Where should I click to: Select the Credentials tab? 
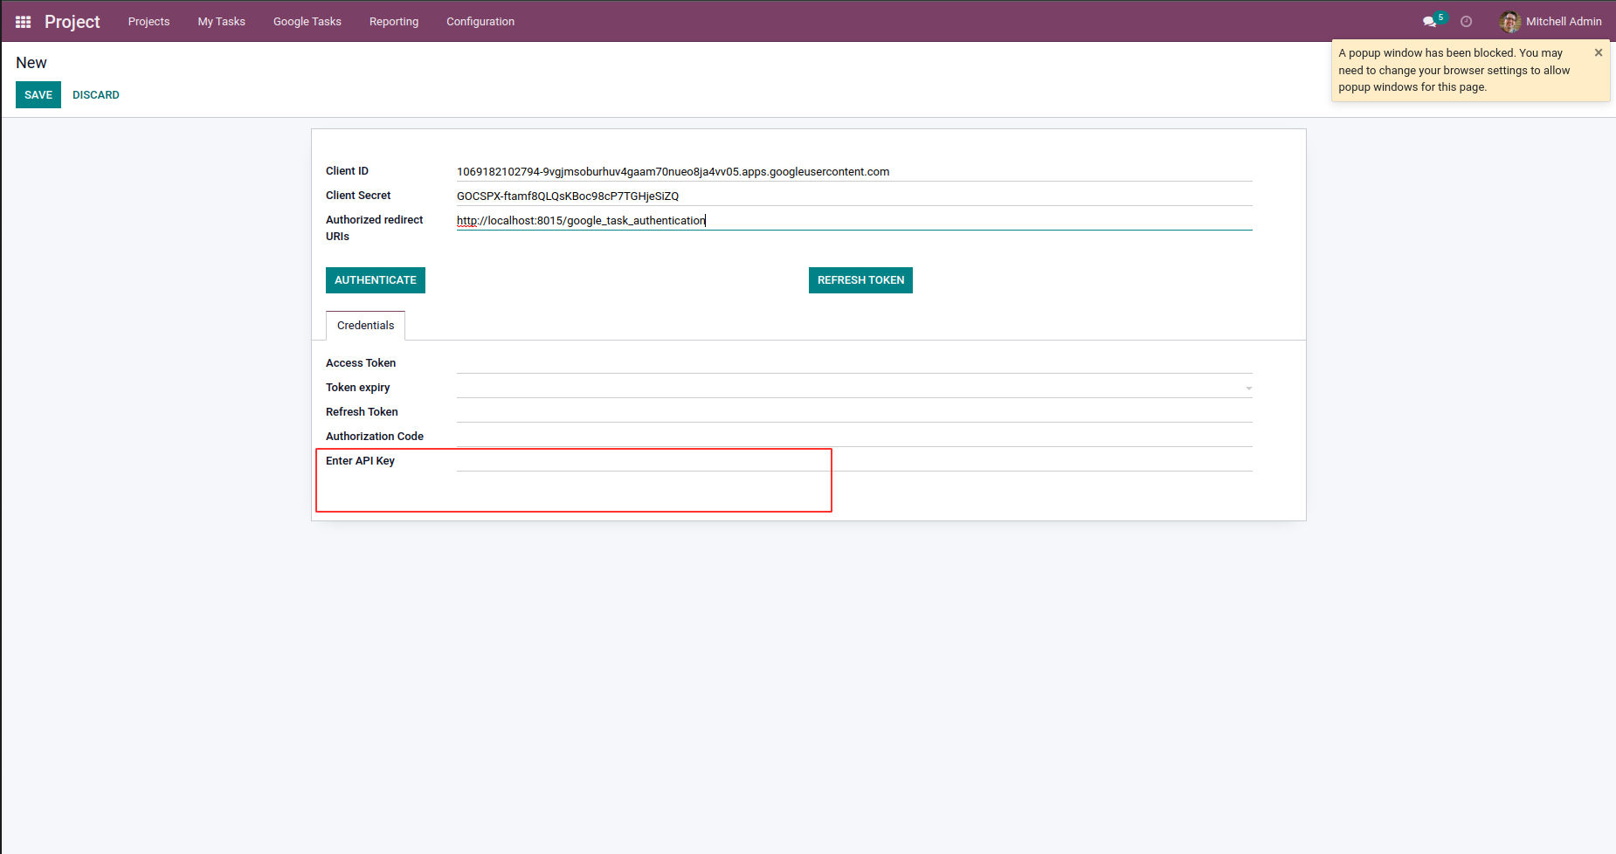tap(365, 326)
